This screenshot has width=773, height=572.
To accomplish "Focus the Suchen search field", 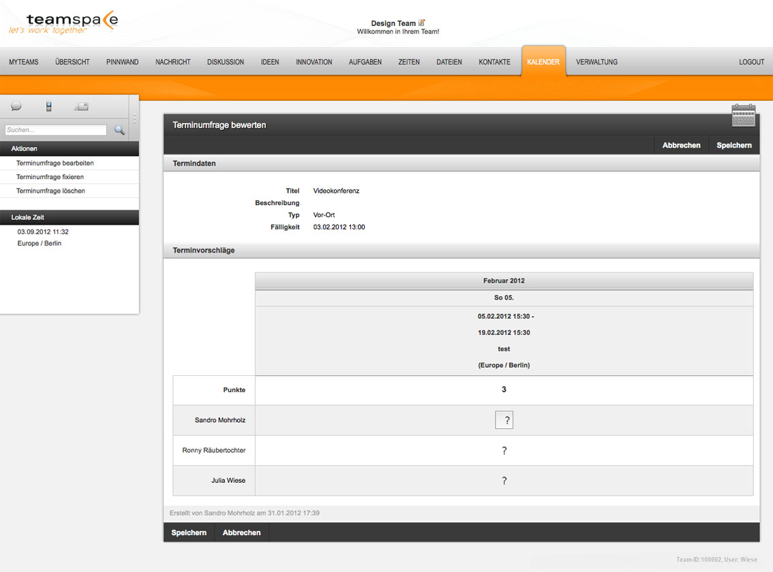I will (56, 130).
